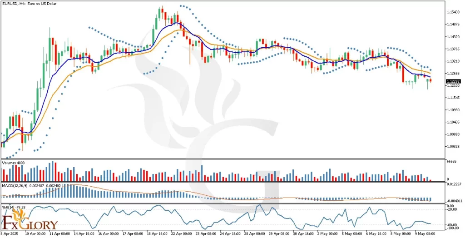Click the 1.10435 price level label
The height and width of the screenshot is (238, 465).
pos(454,122)
